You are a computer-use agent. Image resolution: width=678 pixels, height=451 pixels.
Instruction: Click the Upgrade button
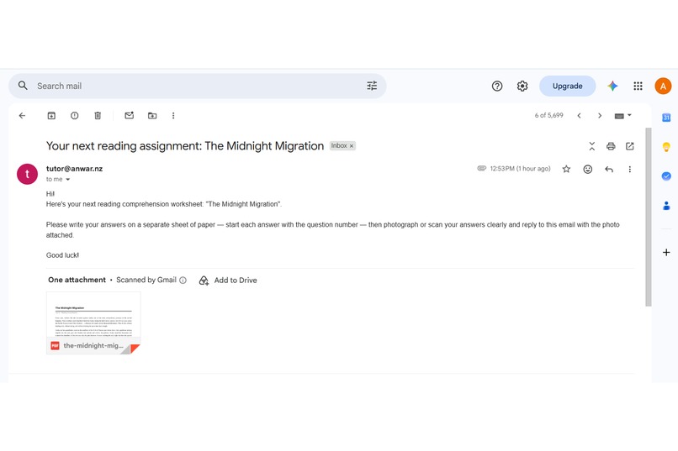(567, 86)
